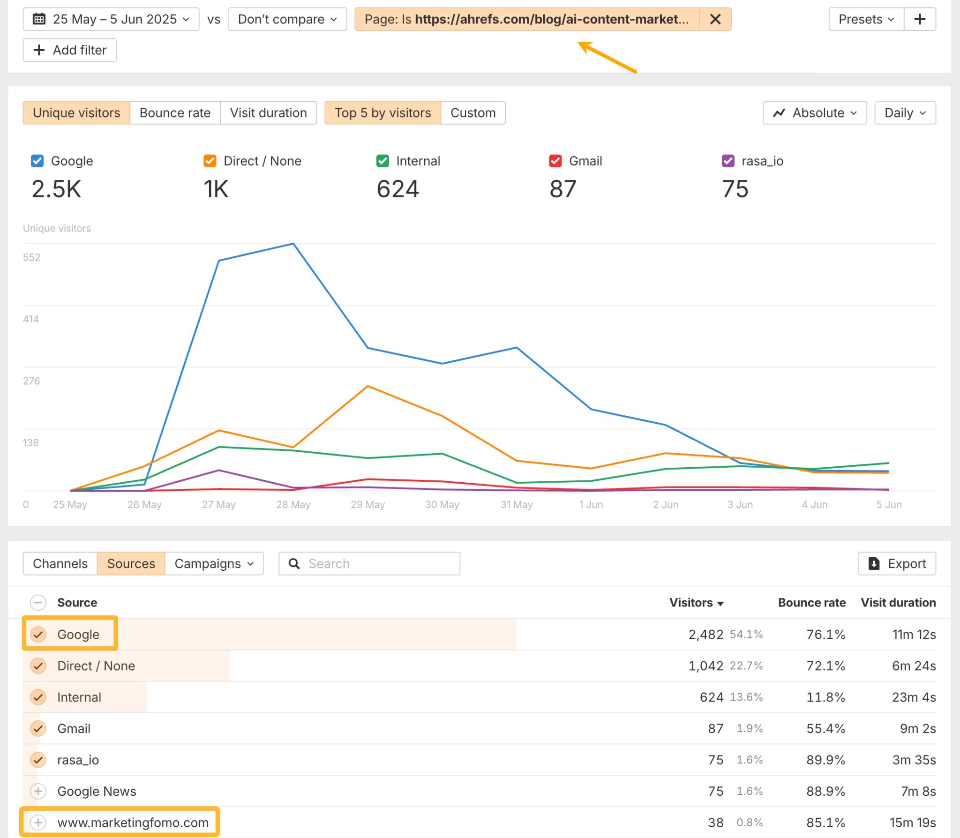Open the Campaigns dropdown
This screenshot has height=838, width=960.
214,563
